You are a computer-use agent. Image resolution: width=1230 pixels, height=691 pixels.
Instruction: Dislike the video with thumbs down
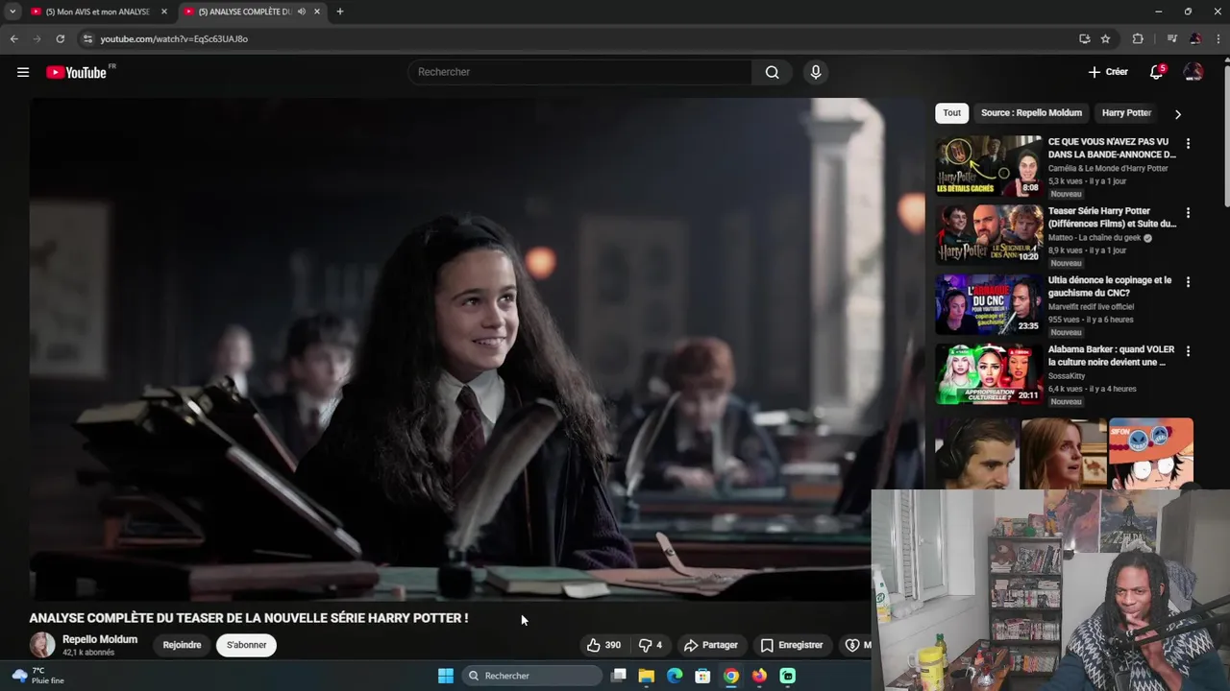(x=651, y=645)
